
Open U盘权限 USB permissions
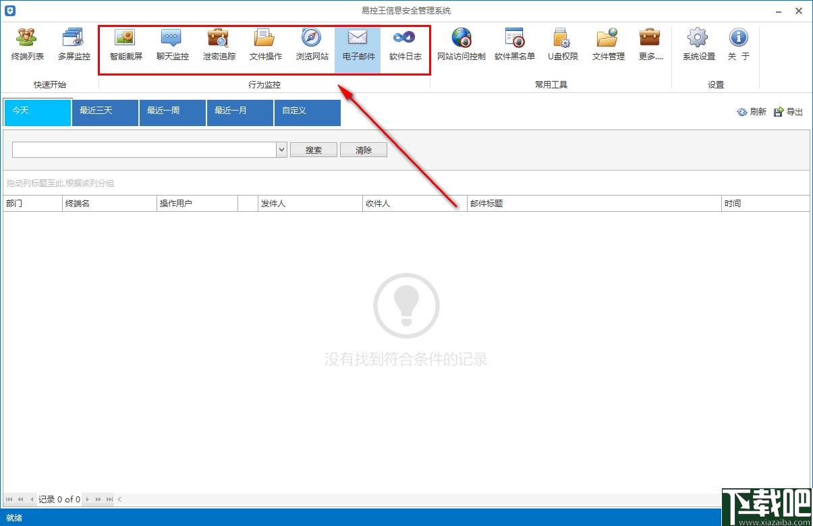click(563, 45)
